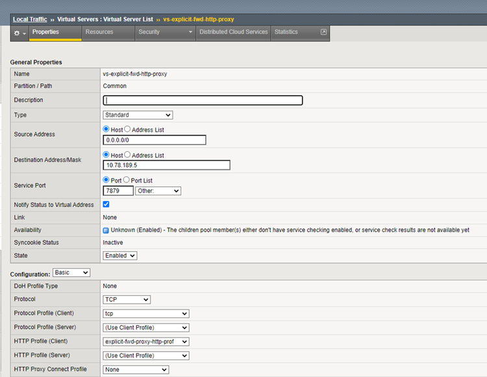Open the service port Other dropdown
487x377 pixels.
point(158,191)
